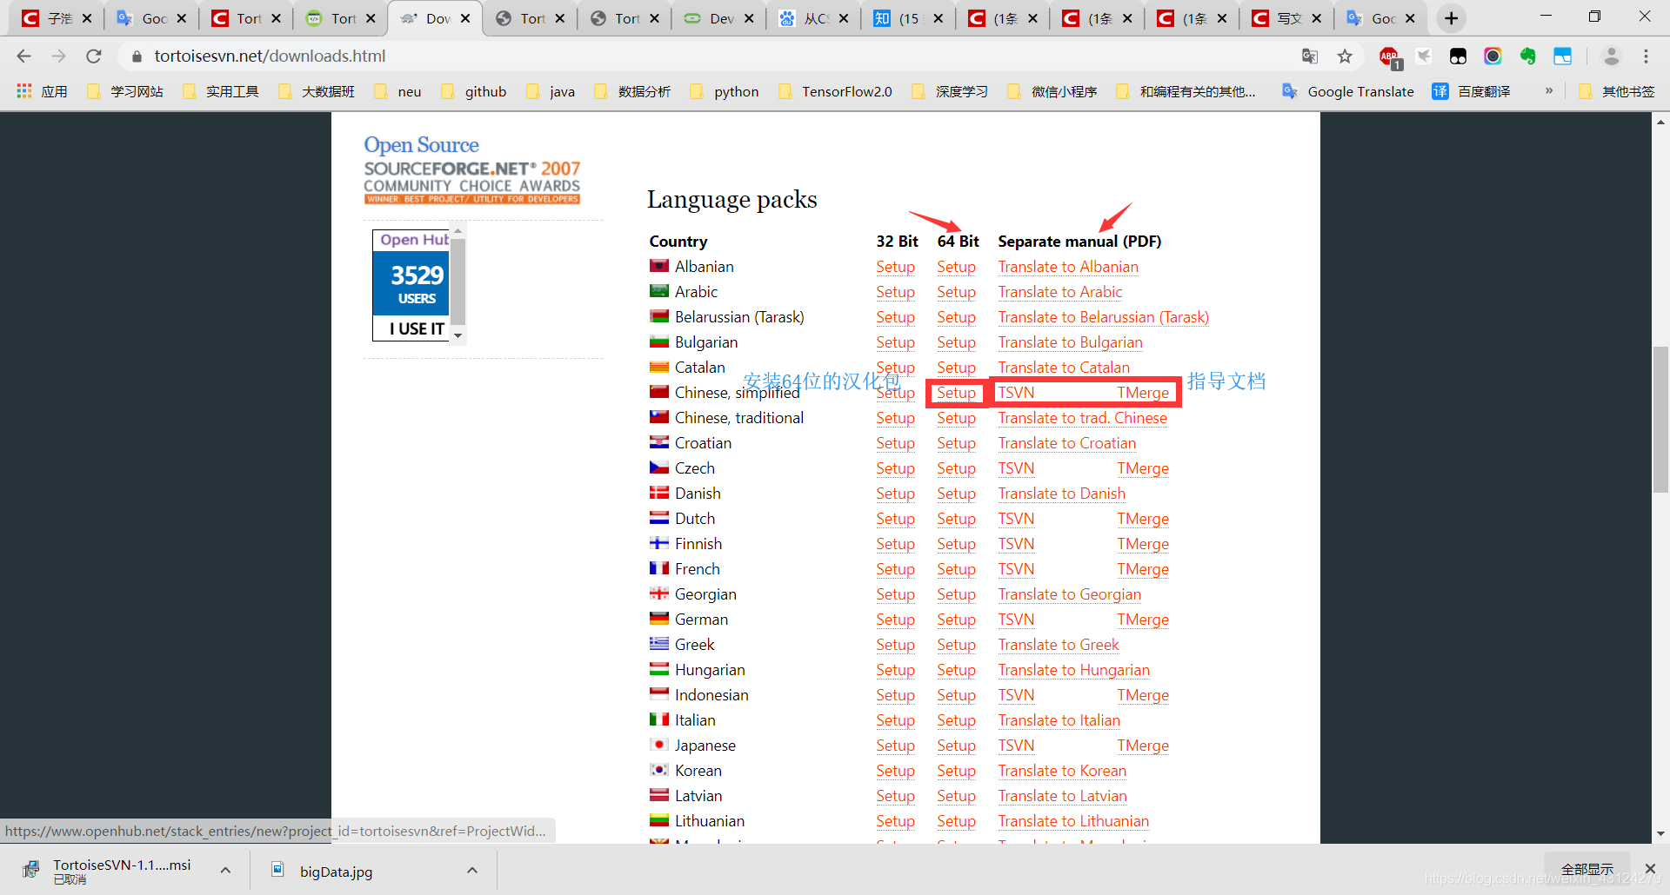Click the page vertical scrollbar thumb
Screen dimensions: 1670x895
[x=1660, y=419]
